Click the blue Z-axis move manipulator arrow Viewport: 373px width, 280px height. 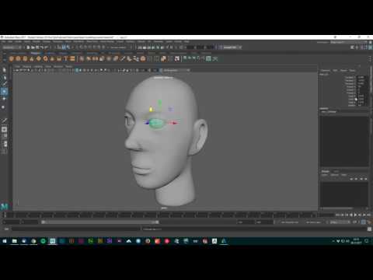(147, 123)
